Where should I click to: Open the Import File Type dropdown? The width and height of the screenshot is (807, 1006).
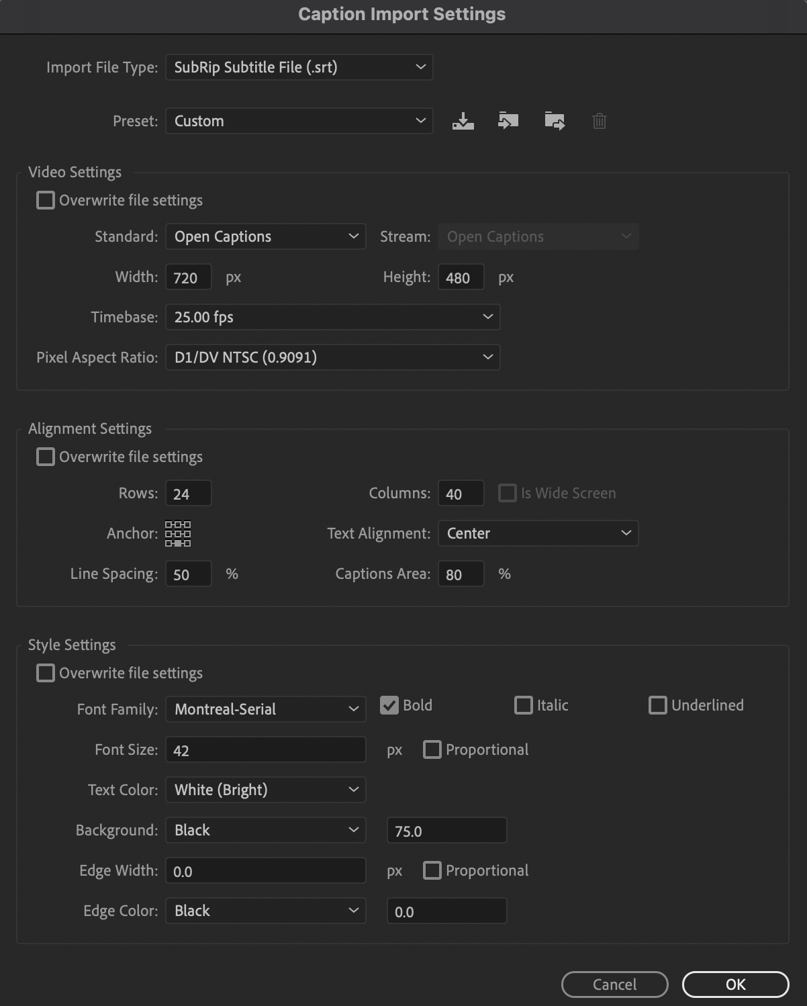299,67
